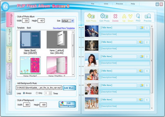Open the Help menu
The image size is (165, 117).
pyautogui.click(x=133, y=4)
